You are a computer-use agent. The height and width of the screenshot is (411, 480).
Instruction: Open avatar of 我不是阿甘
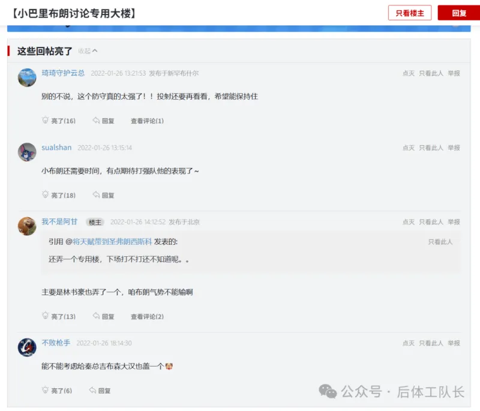[x=27, y=226]
